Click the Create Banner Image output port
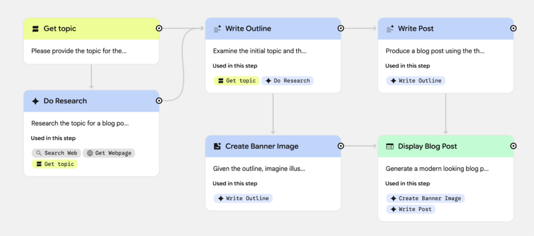Viewport: 534px width, 236px height. pos(341,146)
